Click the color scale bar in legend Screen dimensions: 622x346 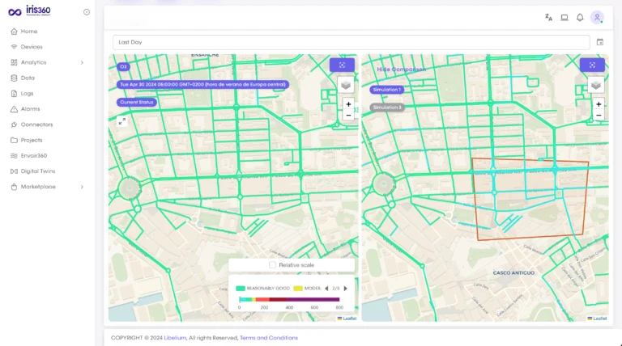(289, 300)
